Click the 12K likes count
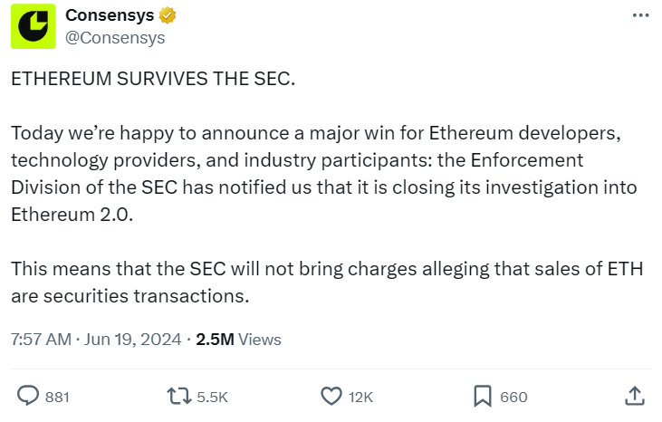The width and height of the screenshot is (662, 422). pos(360,397)
